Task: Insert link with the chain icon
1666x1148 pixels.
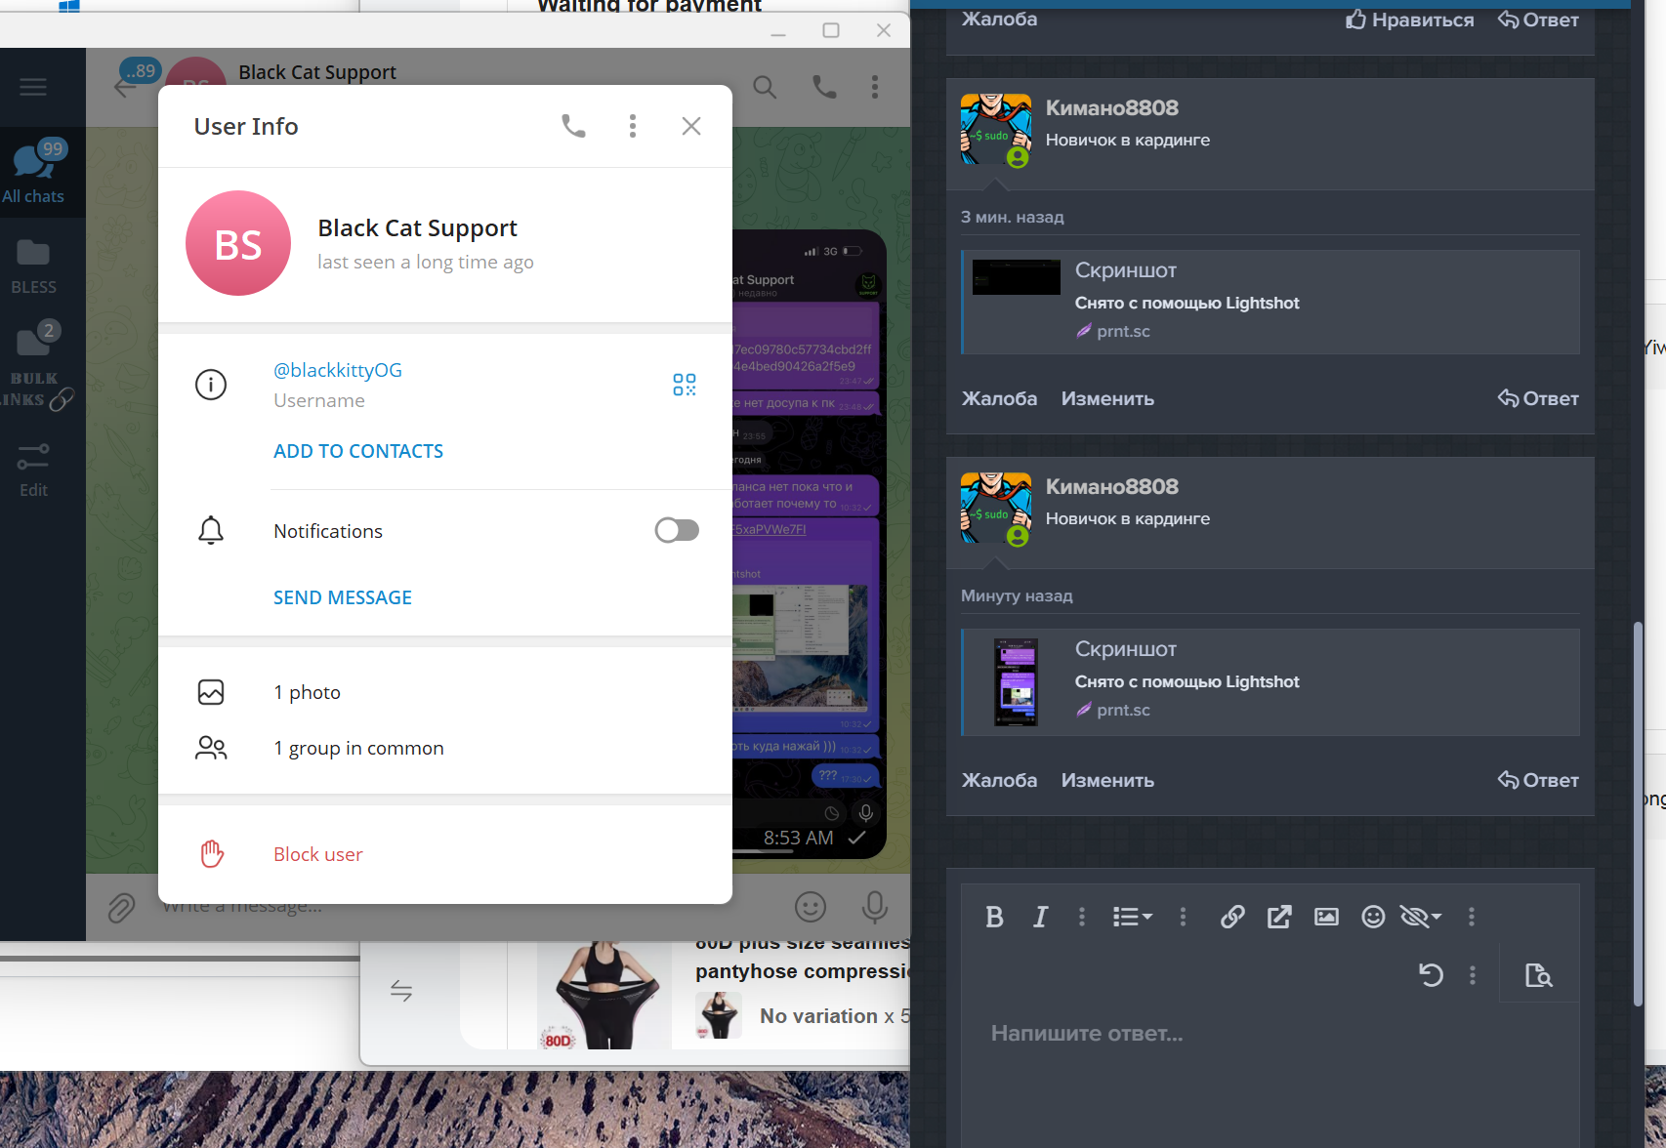Action: tap(1232, 917)
